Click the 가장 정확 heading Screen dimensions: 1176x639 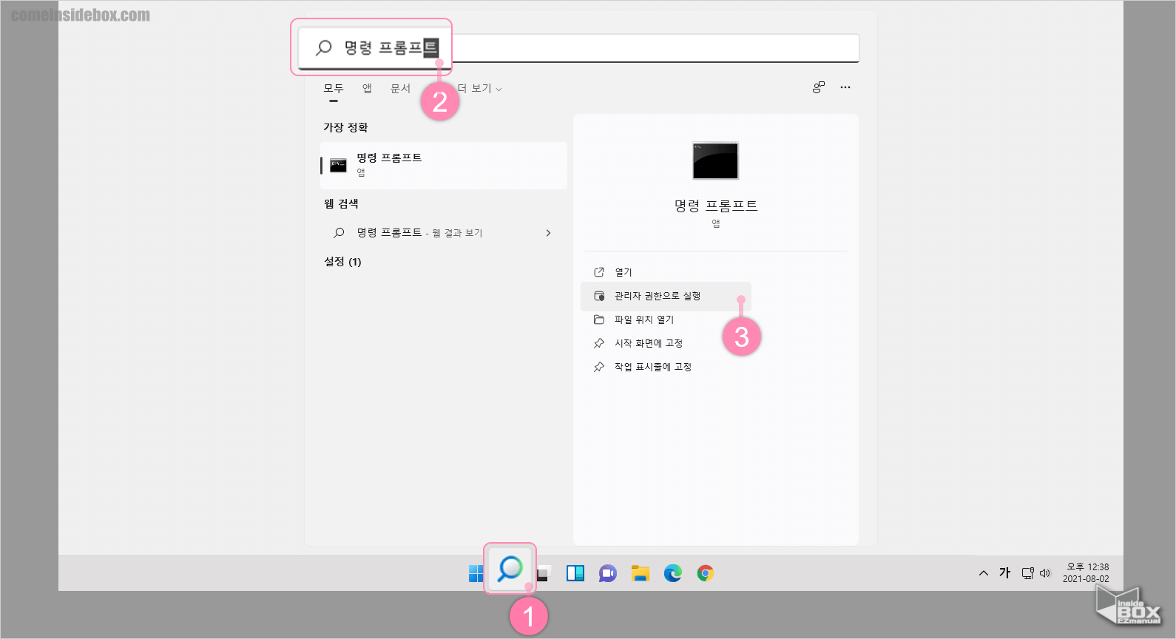345,127
